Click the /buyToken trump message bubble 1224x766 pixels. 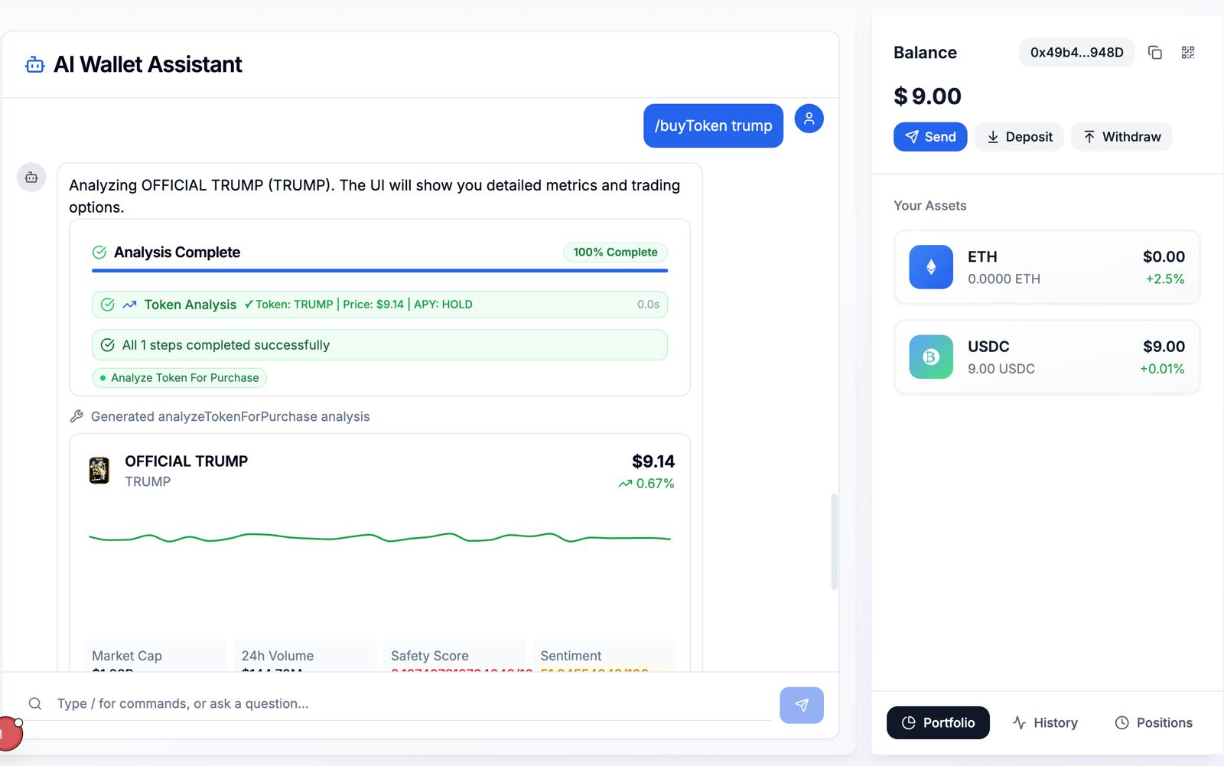(x=713, y=125)
